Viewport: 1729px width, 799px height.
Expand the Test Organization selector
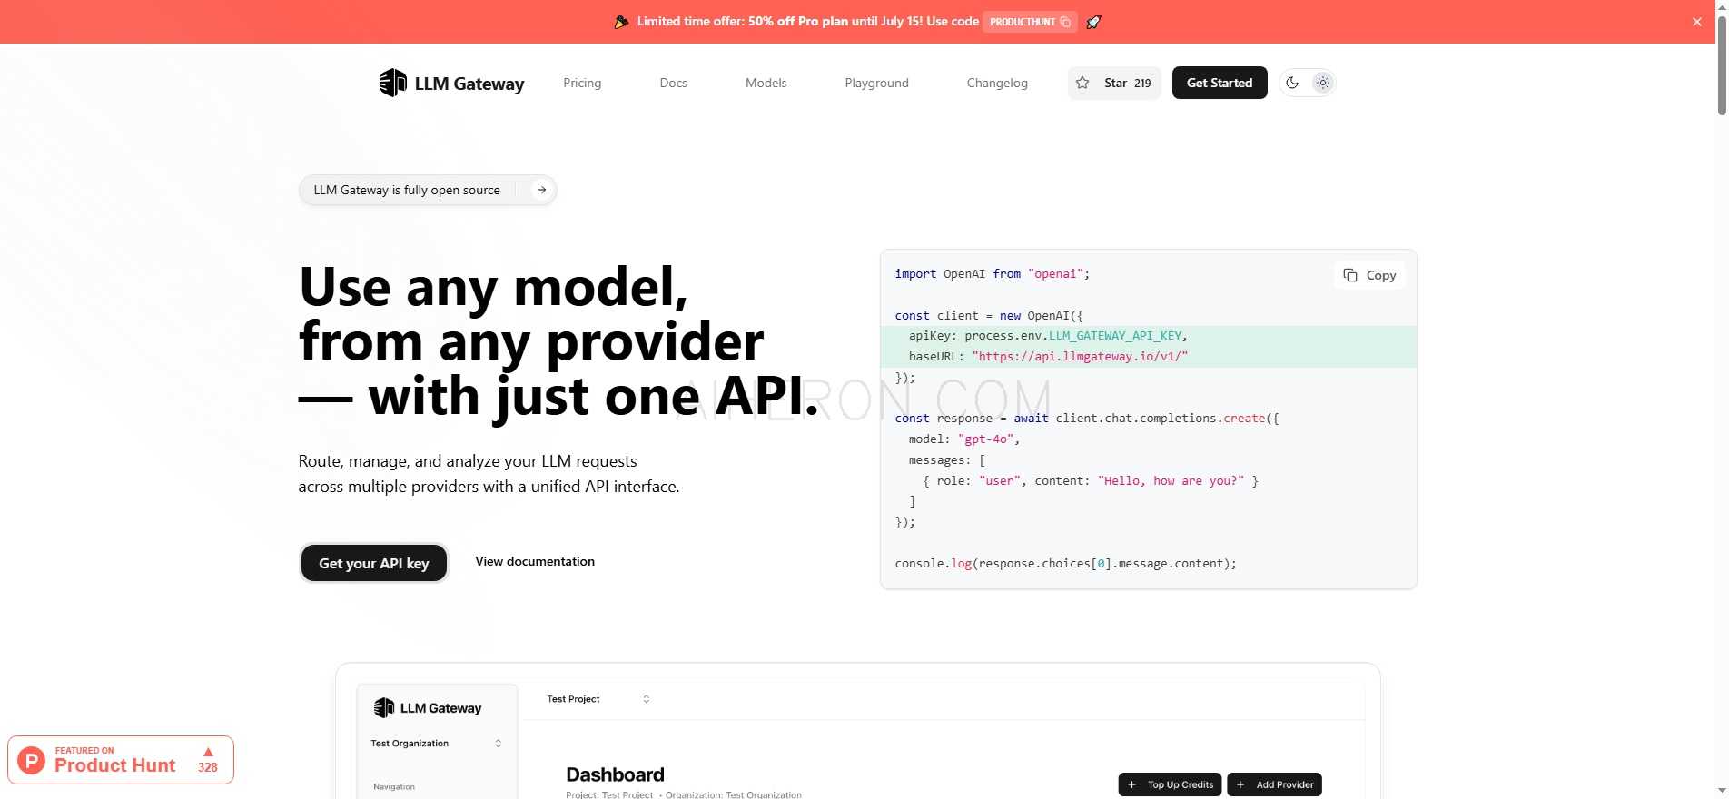pos(436,744)
